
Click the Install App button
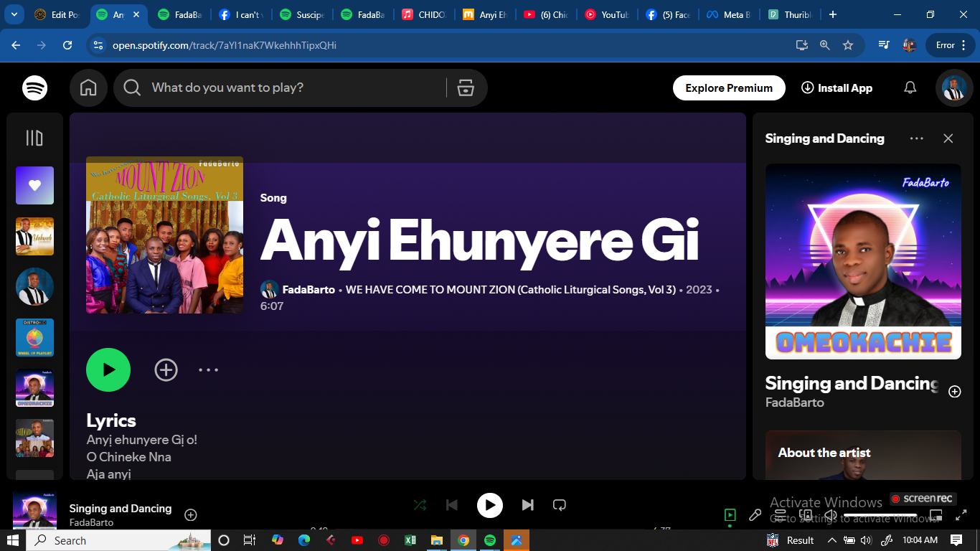pos(837,88)
